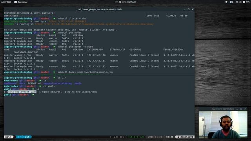The height and width of the screenshot is (141, 251).
Task: Open the Terminal application menu
Action: 21,2
